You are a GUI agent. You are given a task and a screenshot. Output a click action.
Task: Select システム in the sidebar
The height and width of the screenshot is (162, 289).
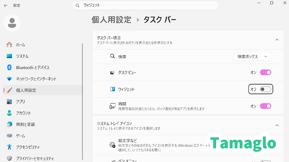coord(22,56)
